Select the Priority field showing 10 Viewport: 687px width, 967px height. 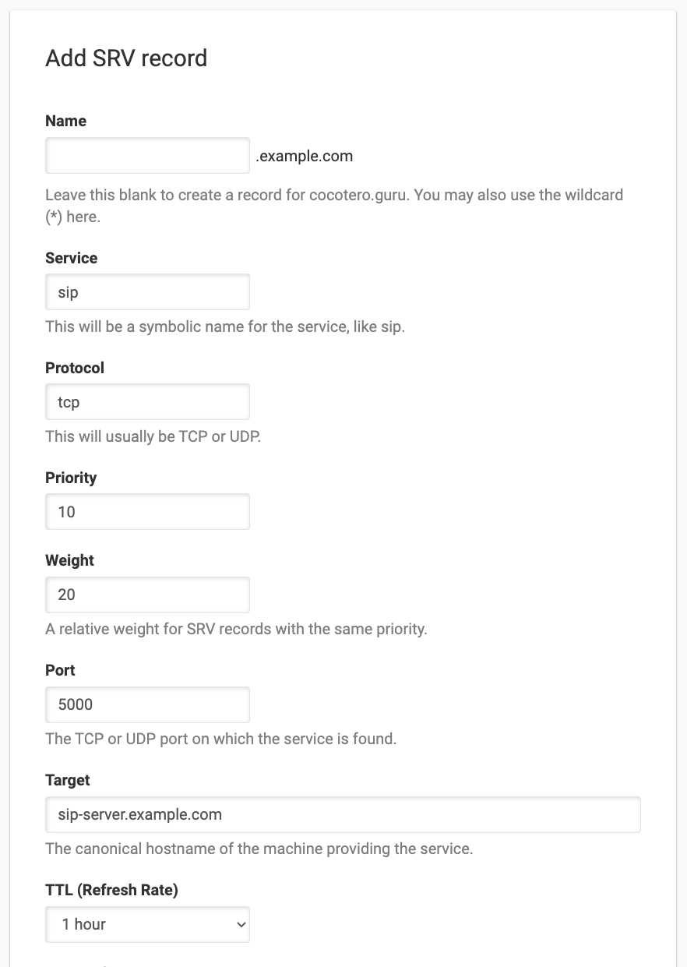click(x=147, y=512)
